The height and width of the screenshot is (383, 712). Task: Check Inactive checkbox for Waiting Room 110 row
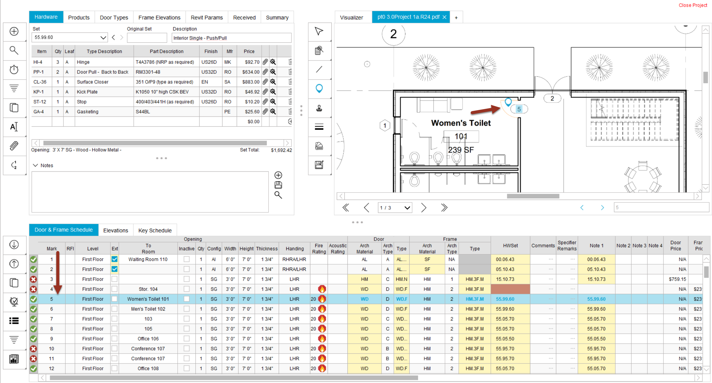pos(187,259)
